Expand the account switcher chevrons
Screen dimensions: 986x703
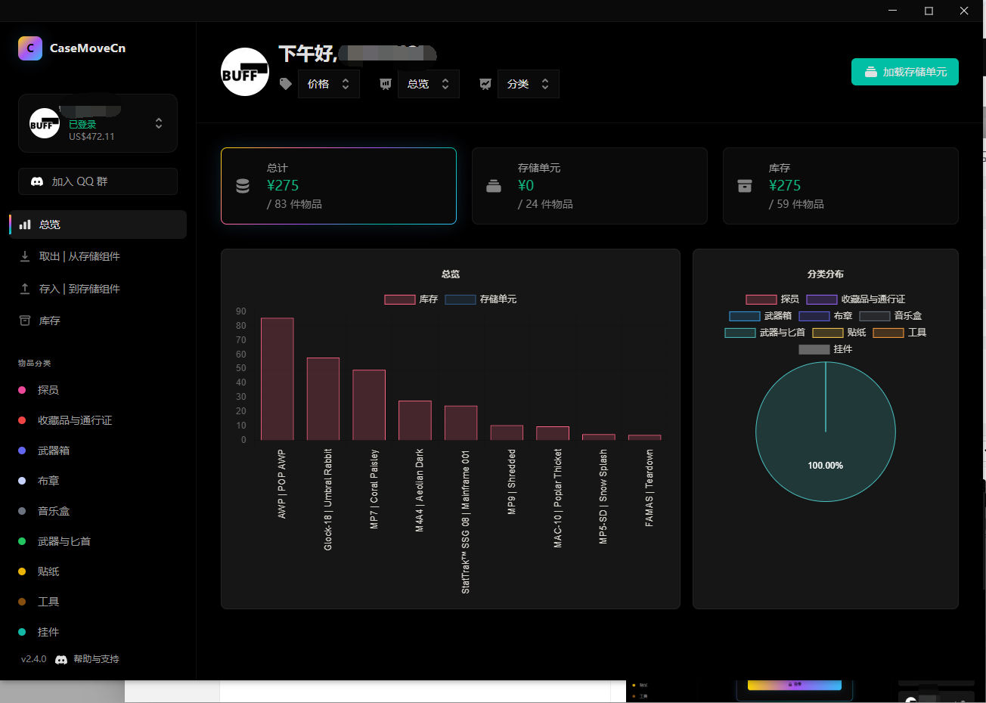pyautogui.click(x=159, y=123)
